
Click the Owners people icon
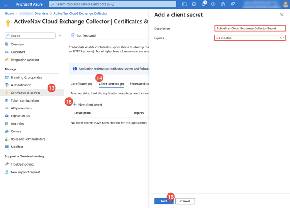pos(6,131)
